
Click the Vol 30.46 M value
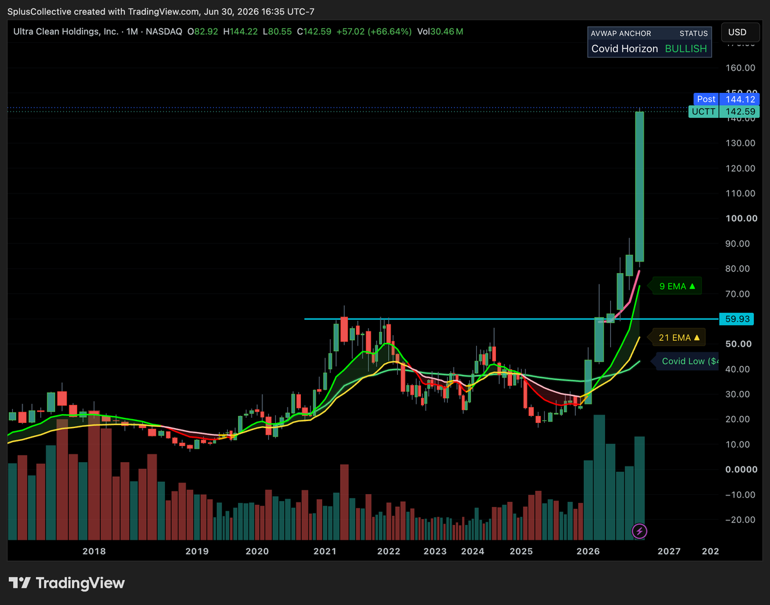[440, 31]
